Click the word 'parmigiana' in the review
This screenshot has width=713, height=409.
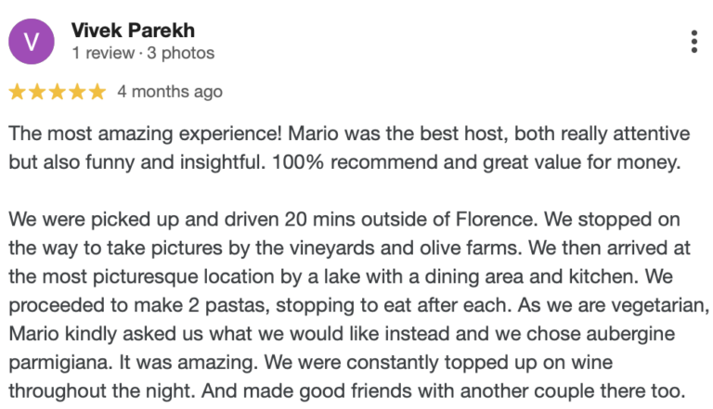coord(60,364)
